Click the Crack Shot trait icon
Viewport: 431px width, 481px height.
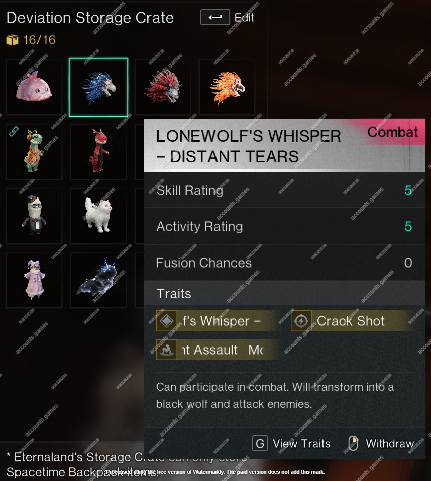coord(301,321)
